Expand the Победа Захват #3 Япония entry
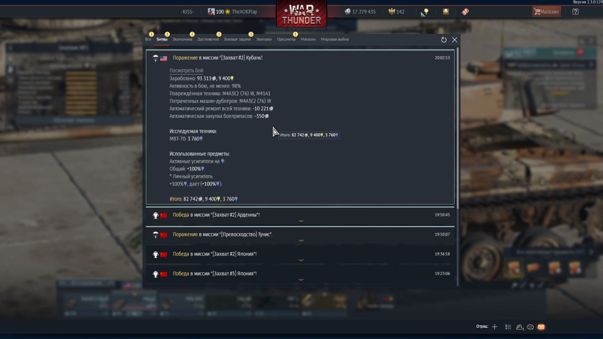The image size is (603, 339). pos(301,274)
